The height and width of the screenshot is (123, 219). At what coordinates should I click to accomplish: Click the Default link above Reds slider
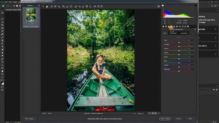178,37
